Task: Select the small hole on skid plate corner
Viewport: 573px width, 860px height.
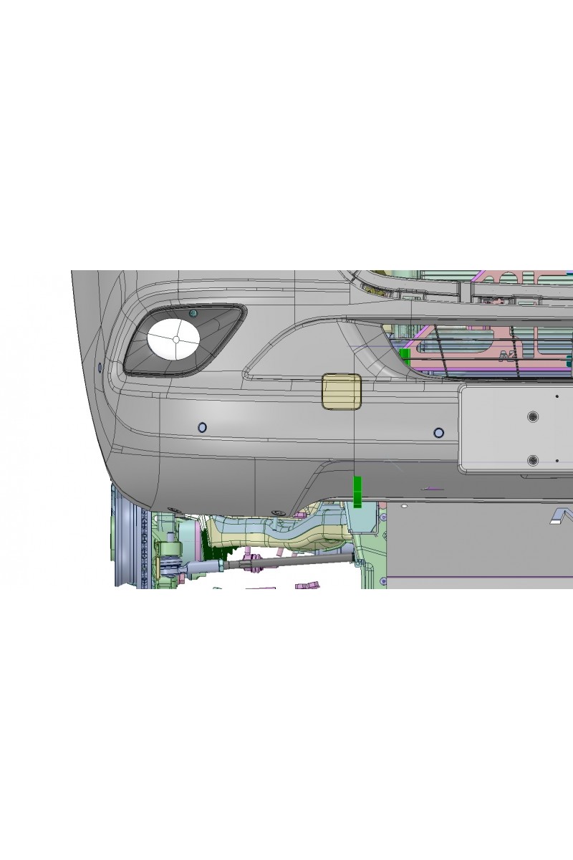Action: (403, 507)
